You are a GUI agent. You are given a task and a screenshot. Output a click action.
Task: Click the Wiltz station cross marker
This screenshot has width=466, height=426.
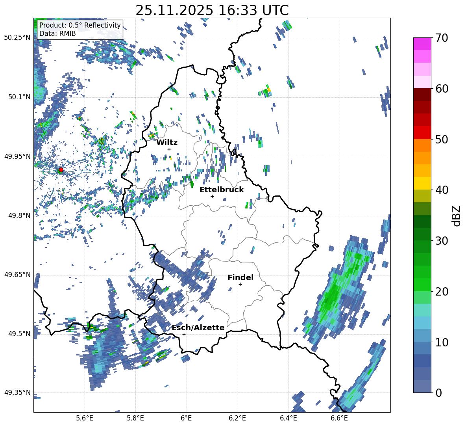click(169, 149)
